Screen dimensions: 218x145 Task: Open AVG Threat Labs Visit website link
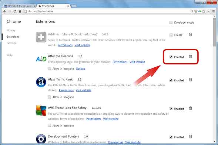(x=111, y=119)
